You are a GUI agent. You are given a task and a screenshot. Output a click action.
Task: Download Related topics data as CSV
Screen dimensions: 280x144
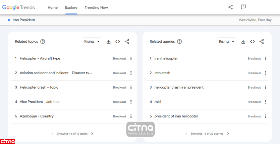(108, 42)
